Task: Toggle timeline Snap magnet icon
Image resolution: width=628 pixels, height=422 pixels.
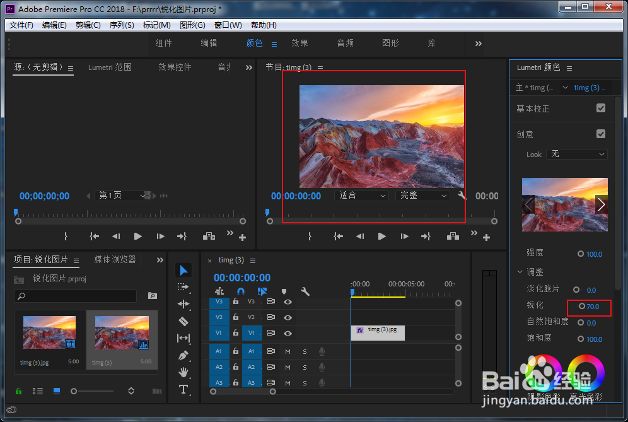Action: (x=241, y=291)
